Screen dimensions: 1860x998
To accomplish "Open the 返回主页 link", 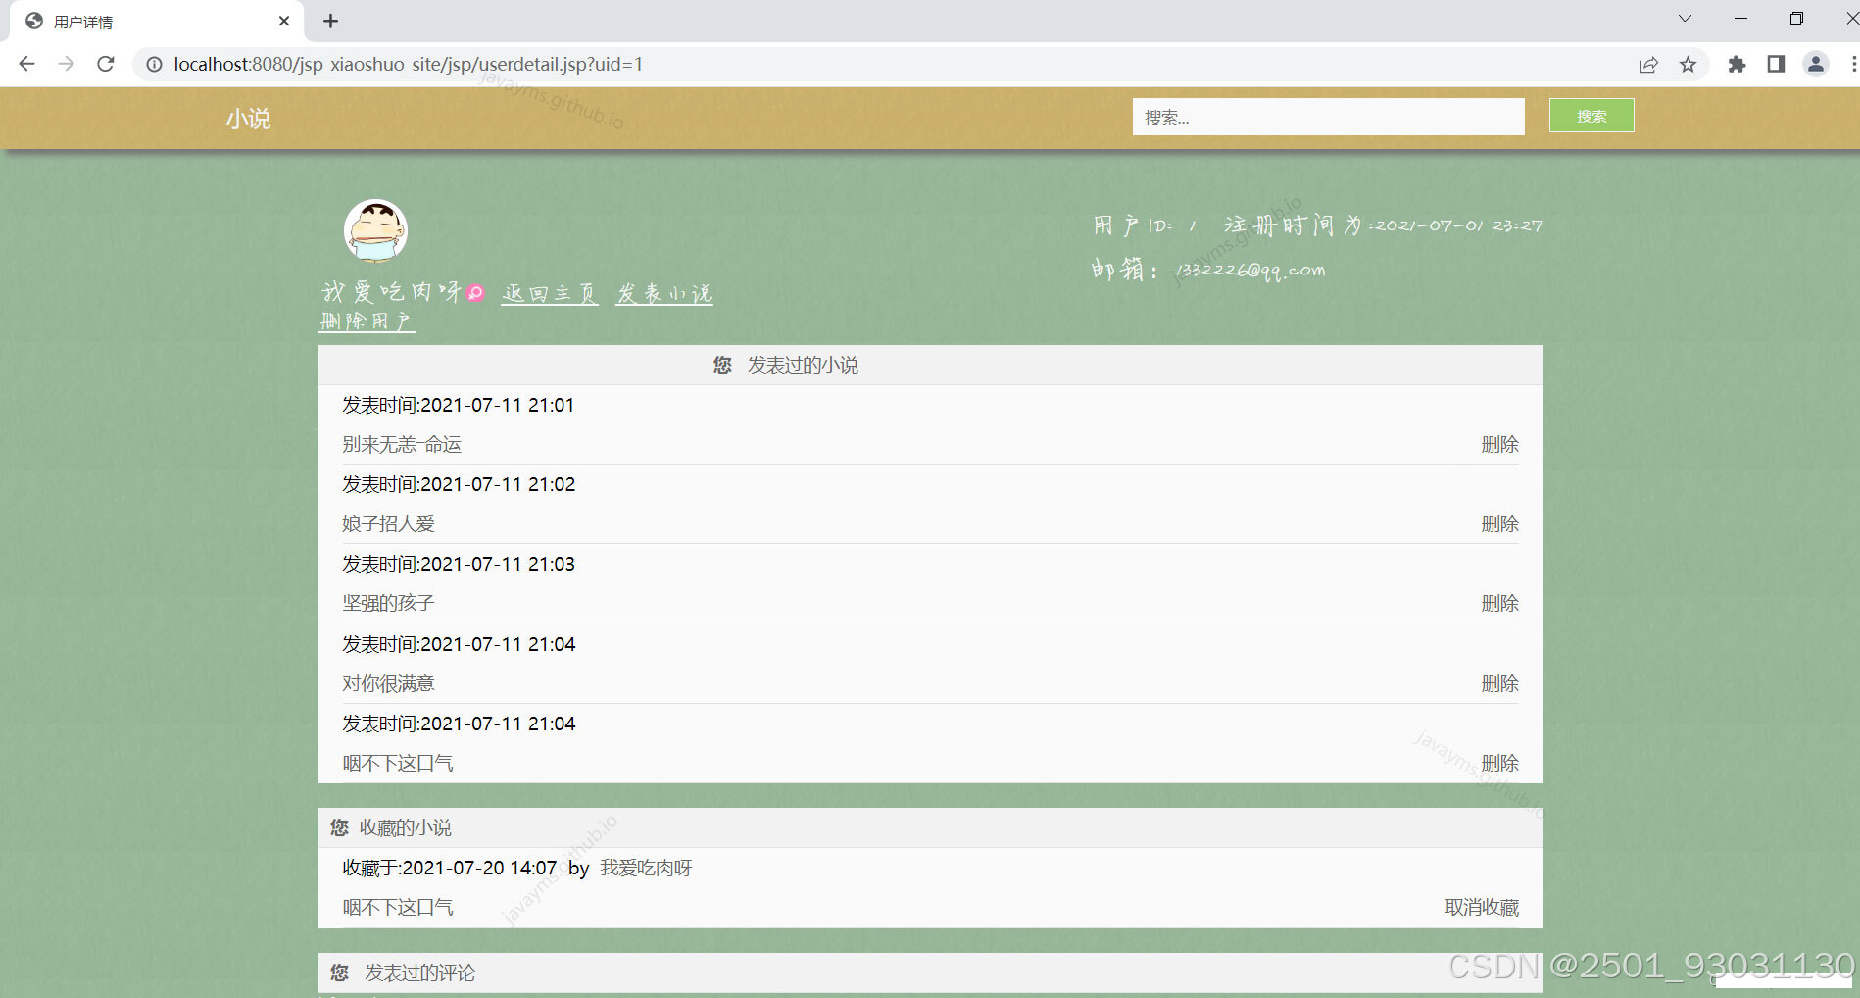I will pos(549,293).
